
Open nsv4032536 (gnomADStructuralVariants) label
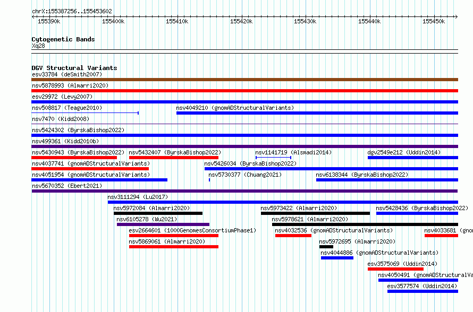tap(334, 230)
